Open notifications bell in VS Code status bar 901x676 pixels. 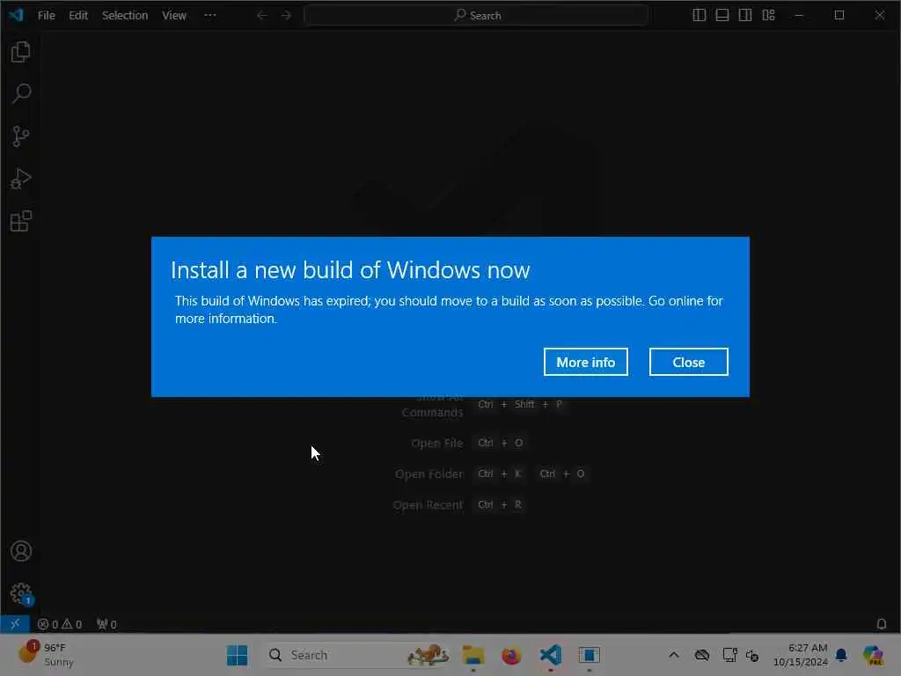pos(882,624)
